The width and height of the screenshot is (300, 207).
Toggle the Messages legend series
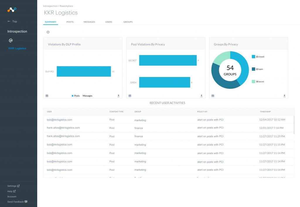[x=87, y=96]
